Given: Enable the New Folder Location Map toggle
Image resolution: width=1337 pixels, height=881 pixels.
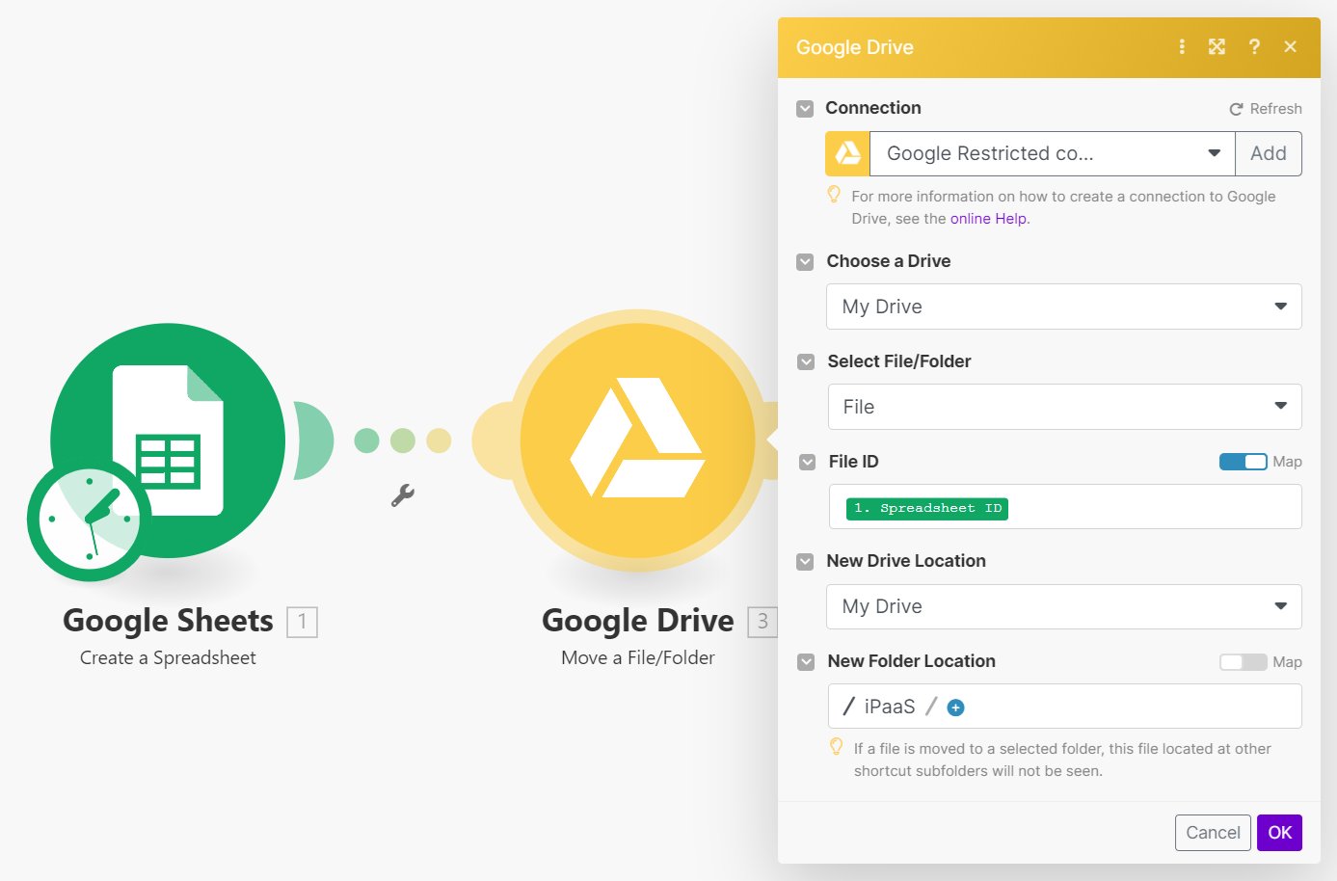Looking at the screenshot, I should [1243, 662].
